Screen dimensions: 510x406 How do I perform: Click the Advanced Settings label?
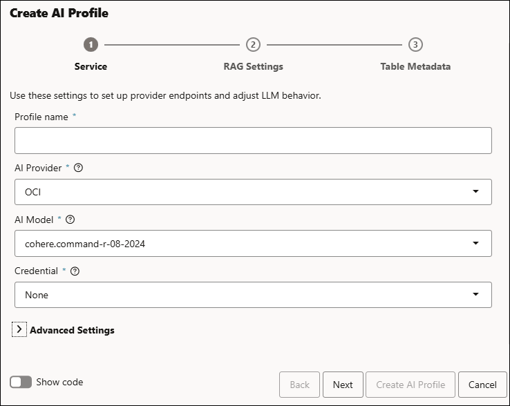(x=72, y=330)
